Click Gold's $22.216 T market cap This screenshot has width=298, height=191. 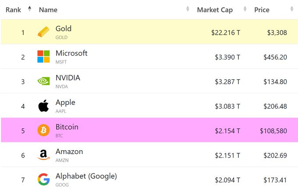tap(226, 33)
